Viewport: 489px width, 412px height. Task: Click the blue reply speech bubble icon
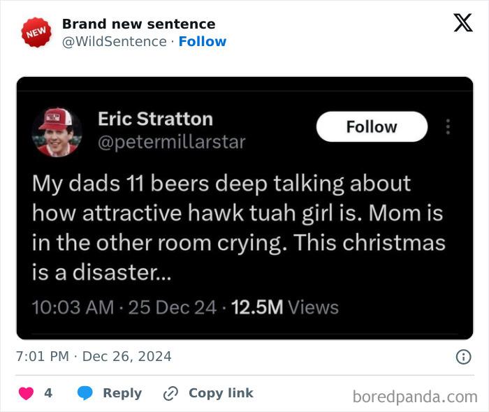[x=85, y=393]
